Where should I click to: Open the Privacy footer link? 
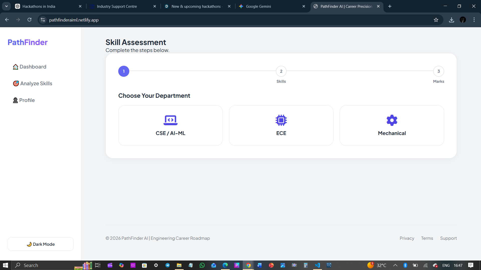tap(407, 238)
